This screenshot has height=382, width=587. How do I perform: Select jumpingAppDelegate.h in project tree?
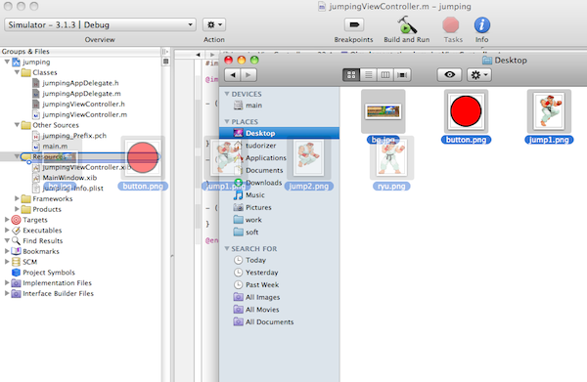80,83
